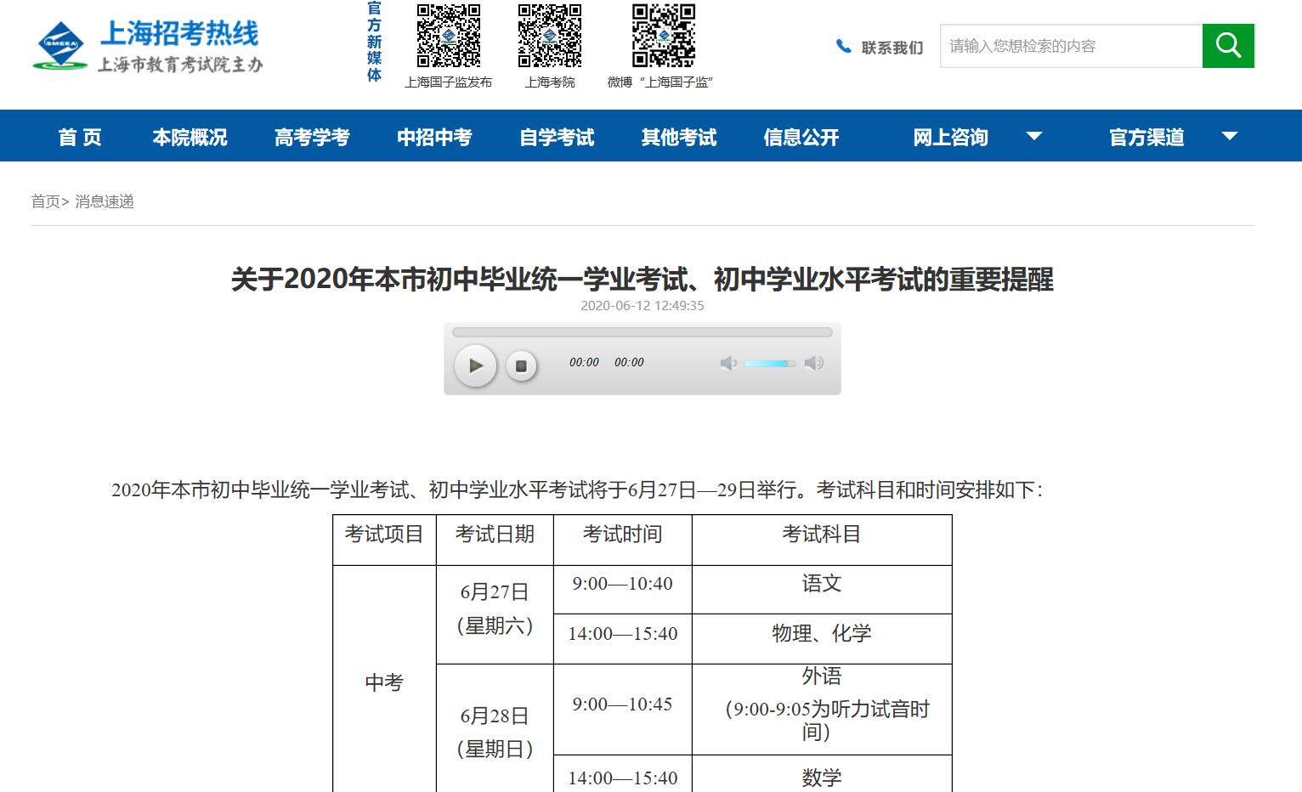Viewport: 1302px width, 792px height.
Task: Open the 本院概况 menu item
Action: 190,137
